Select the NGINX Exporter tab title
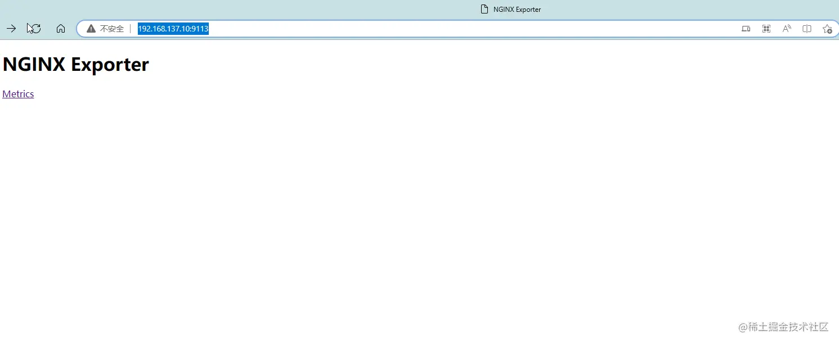The image size is (839, 343). (517, 10)
